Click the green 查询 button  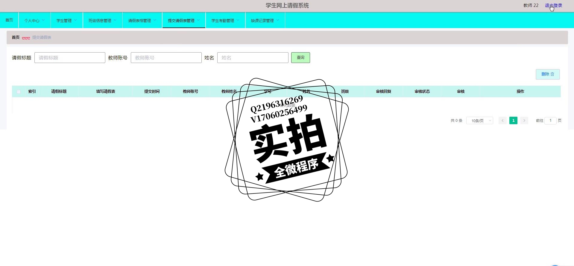300,58
